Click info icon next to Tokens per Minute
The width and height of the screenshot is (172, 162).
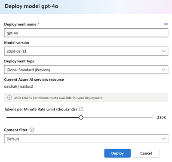click(x=81, y=109)
